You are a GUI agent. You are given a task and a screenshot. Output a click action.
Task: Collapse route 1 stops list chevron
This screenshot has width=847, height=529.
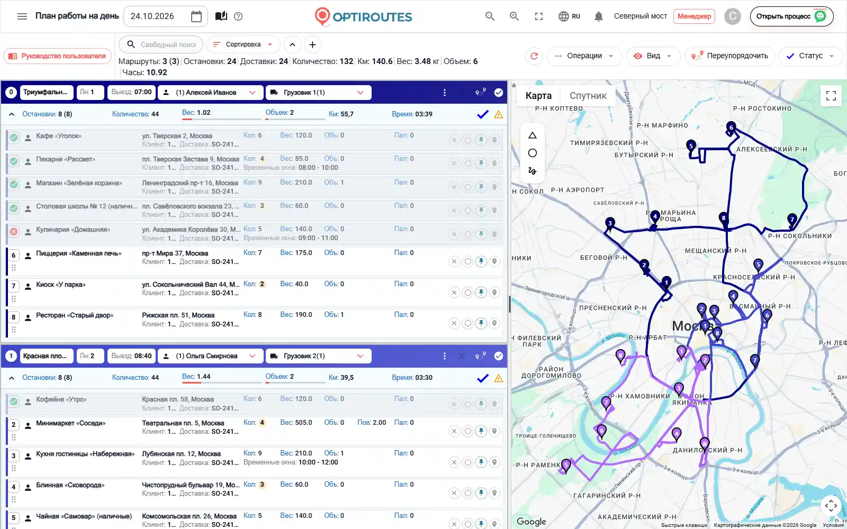coord(12,378)
